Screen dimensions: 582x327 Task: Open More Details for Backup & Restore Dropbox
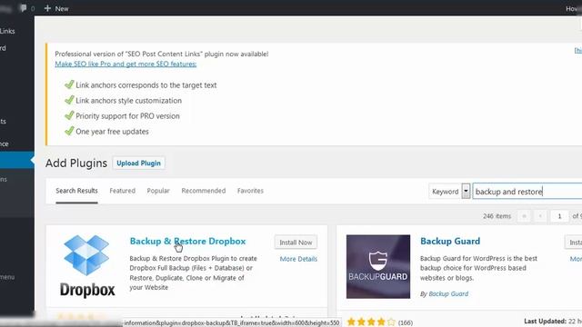(298, 259)
